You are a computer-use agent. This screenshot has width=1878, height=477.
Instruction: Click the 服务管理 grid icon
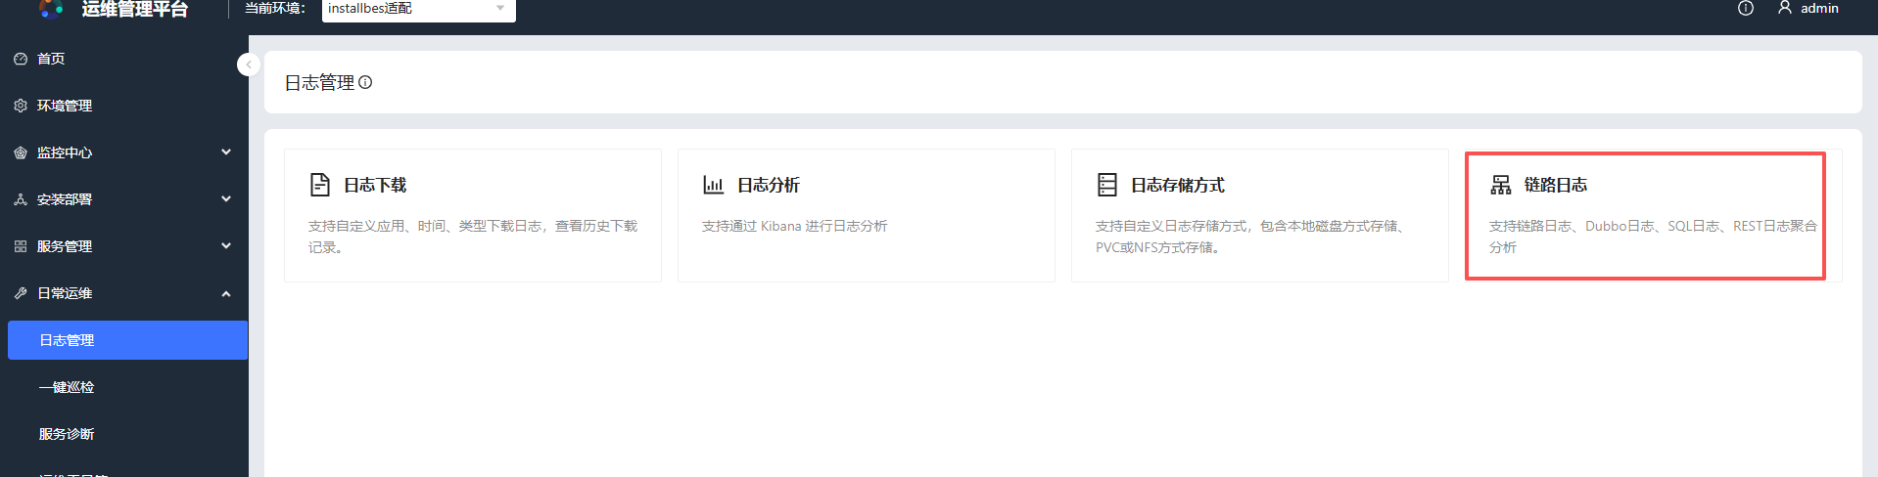[x=21, y=246]
